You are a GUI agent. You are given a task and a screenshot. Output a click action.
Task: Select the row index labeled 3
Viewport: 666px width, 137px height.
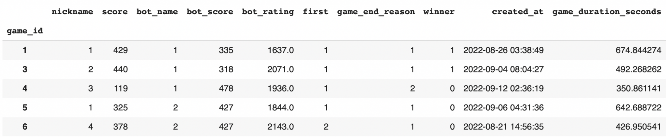[25, 69]
